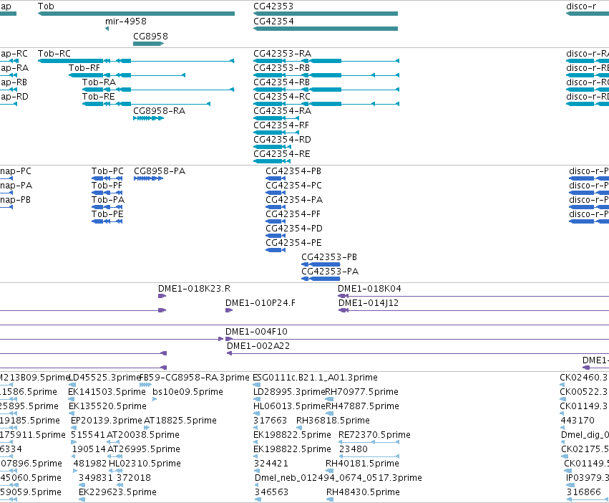This screenshot has height=503, width=609.
Task: Select the CG42354-RB transcript label
Action: point(281,82)
